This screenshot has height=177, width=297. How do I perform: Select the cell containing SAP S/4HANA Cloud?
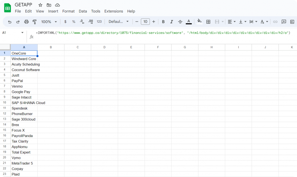pyautogui.click(x=24, y=103)
